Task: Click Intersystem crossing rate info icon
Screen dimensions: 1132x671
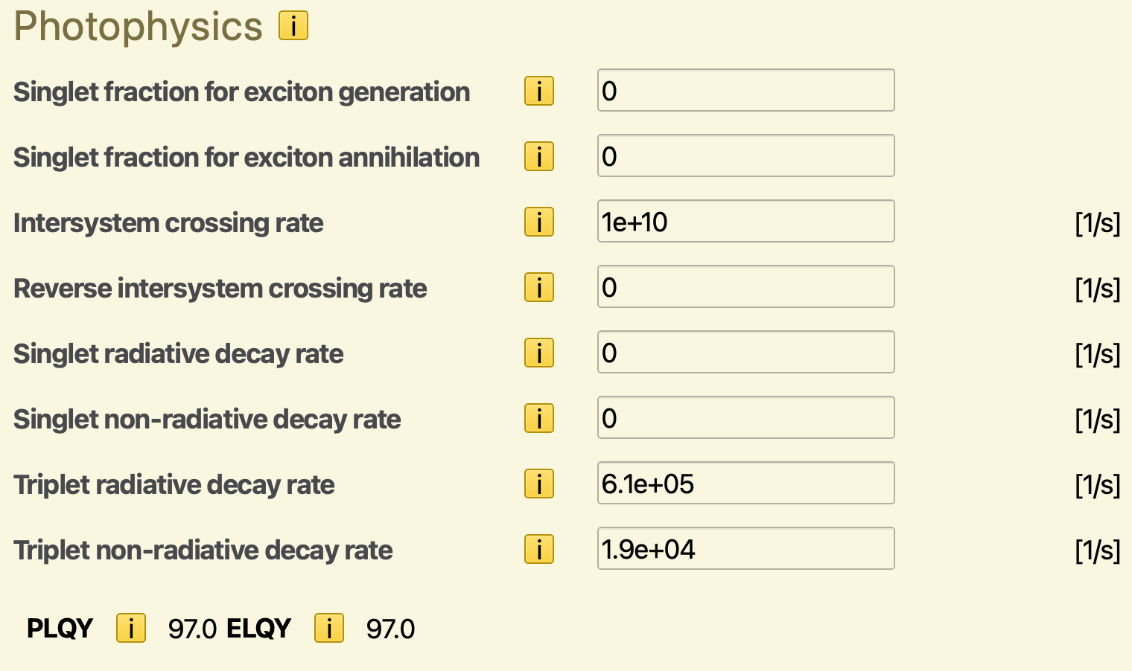Action: pyautogui.click(x=538, y=222)
